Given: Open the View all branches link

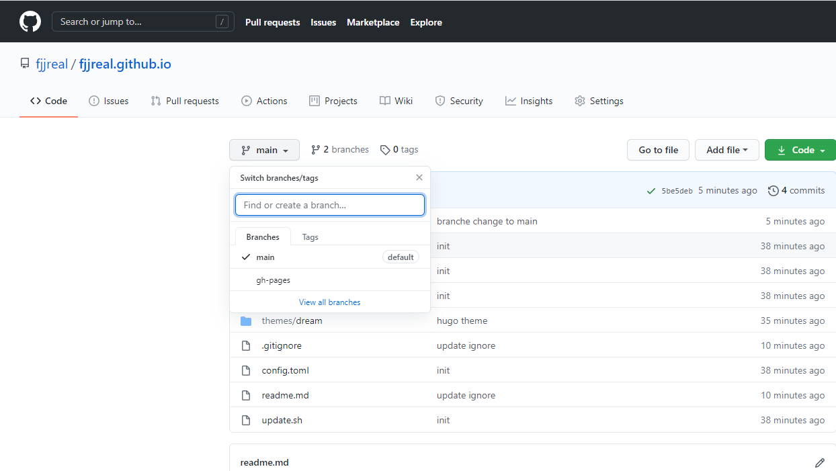Looking at the screenshot, I should pos(329,302).
